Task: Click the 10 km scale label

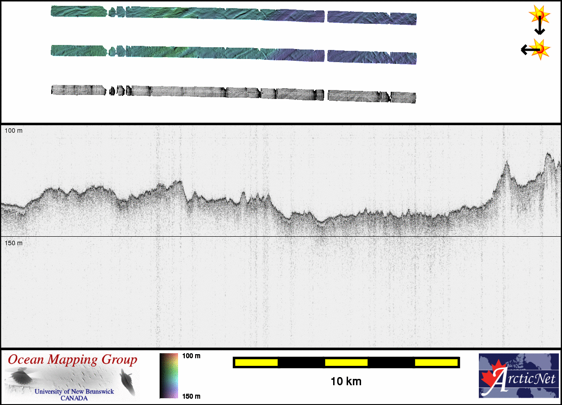Action: (346, 382)
